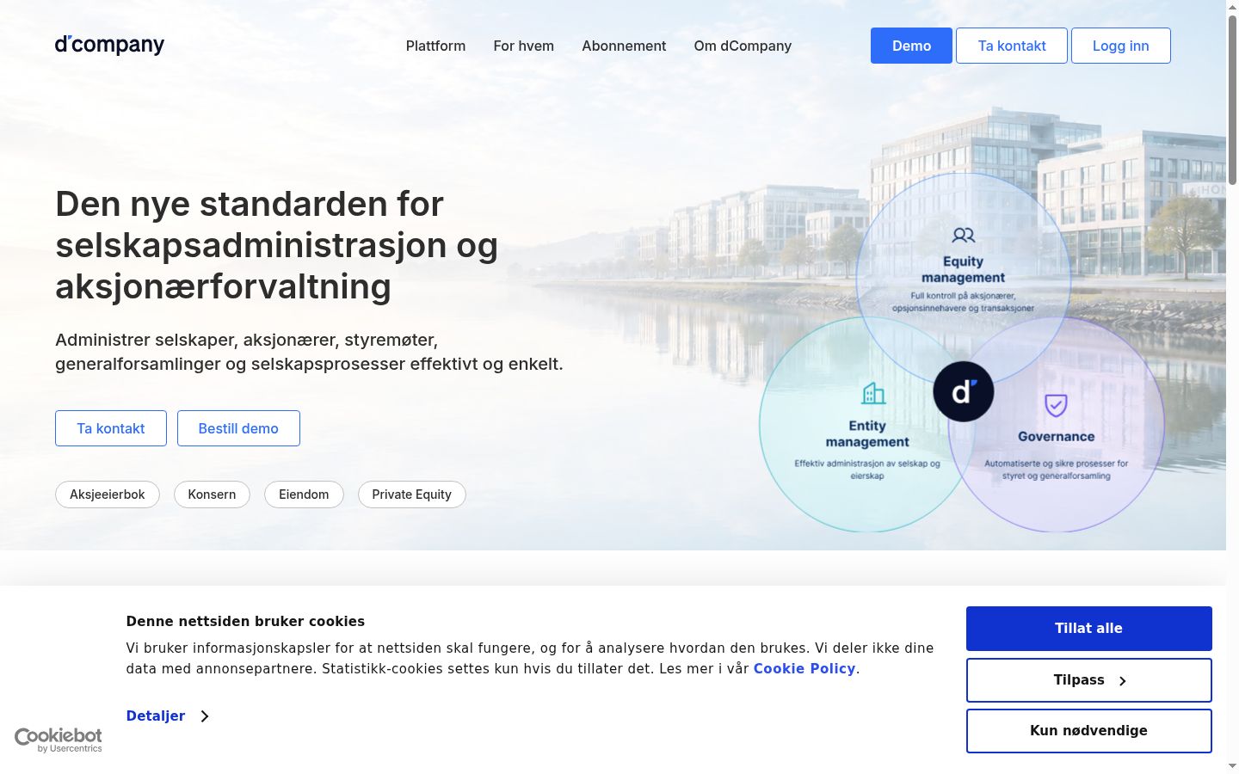Open Om dCompany menu item

[743, 46]
